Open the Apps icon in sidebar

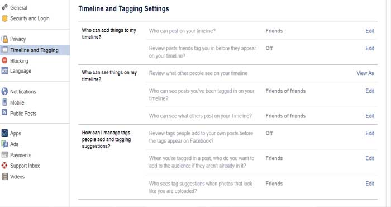[4, 133]
